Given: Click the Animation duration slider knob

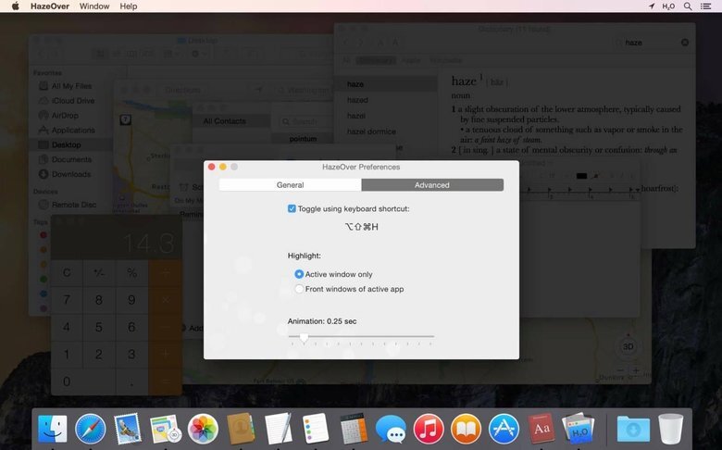Looking at the screenshot, I should click(x=304, y=338).
